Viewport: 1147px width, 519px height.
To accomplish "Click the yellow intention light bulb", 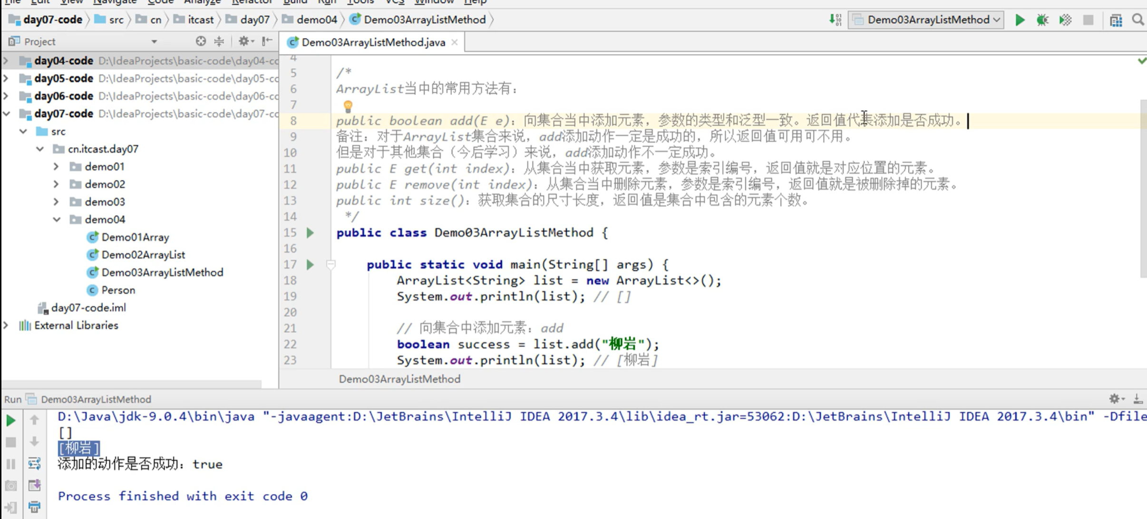I will click(348, 106).
